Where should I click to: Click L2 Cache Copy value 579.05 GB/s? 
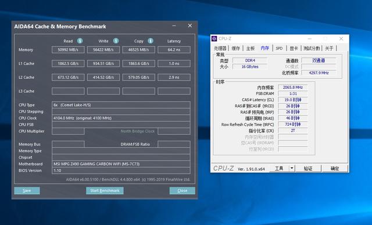point(138,77)
